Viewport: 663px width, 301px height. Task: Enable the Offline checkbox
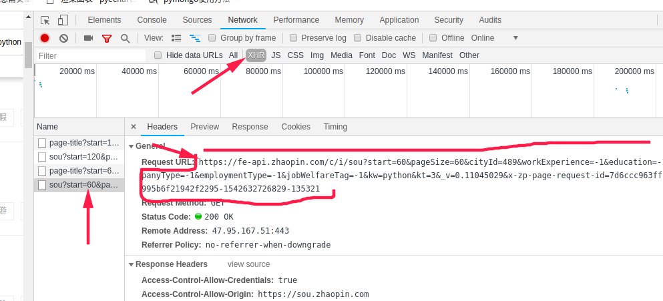click(433, 37)
